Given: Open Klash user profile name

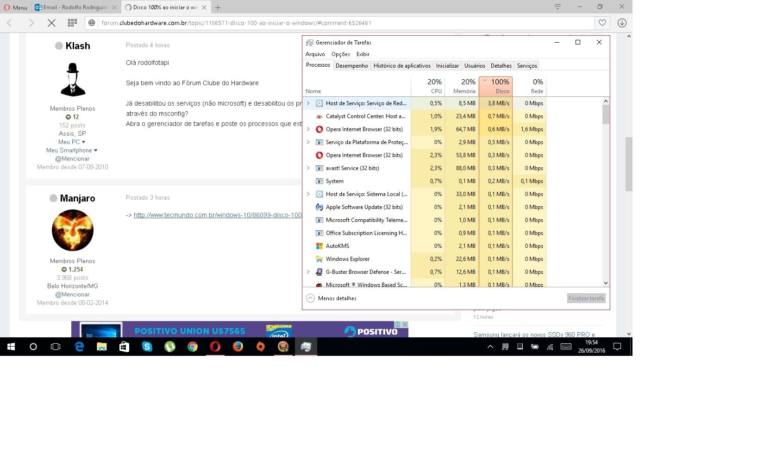Looking at the screenshot, I should click(78, 46).
